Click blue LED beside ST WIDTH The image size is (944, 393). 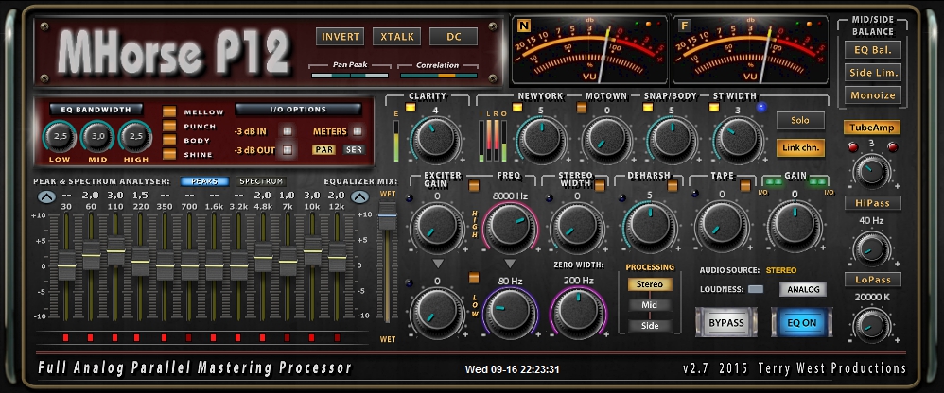[x=762, y=108]
